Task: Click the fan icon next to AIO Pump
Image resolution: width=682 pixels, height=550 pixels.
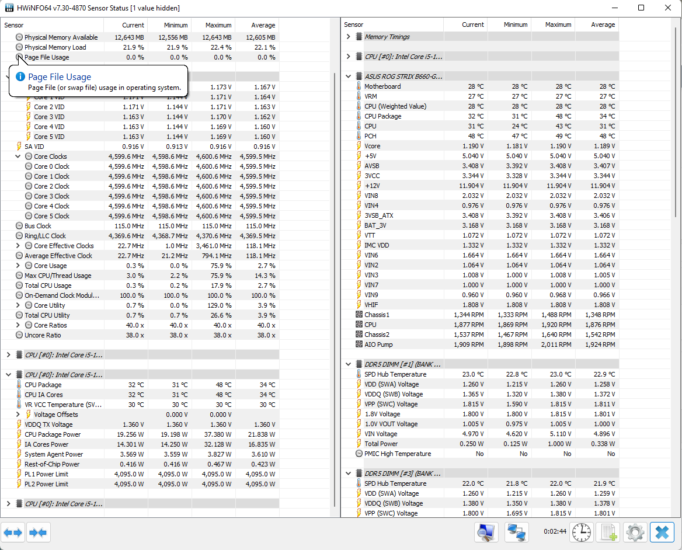Action: pyautogui.click(x=359, y=344)
